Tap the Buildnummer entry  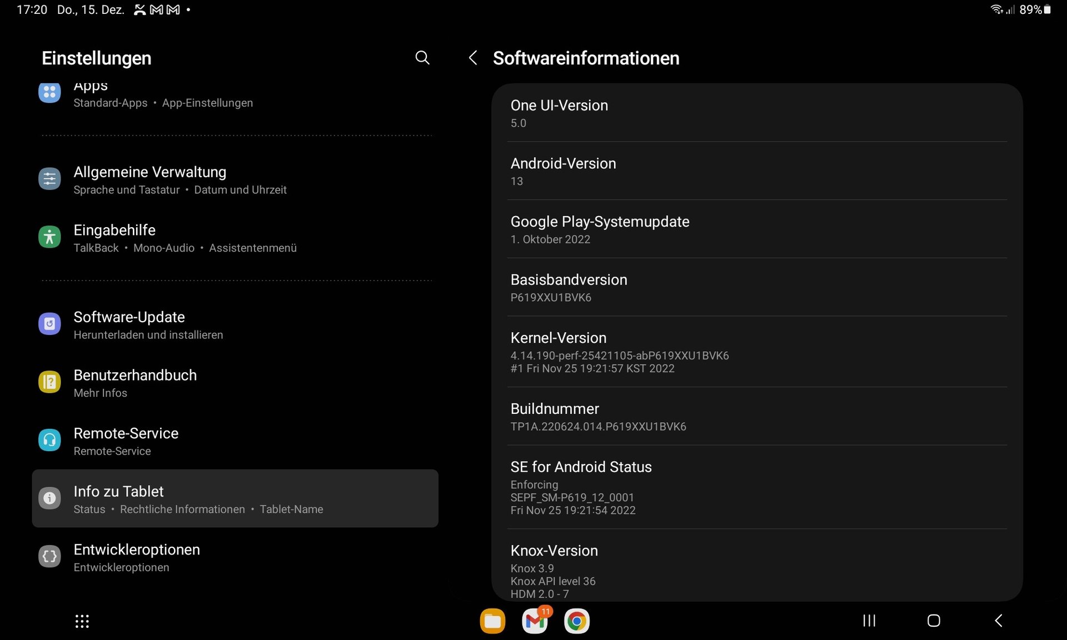pyautogui.click(x=756, y=417)
